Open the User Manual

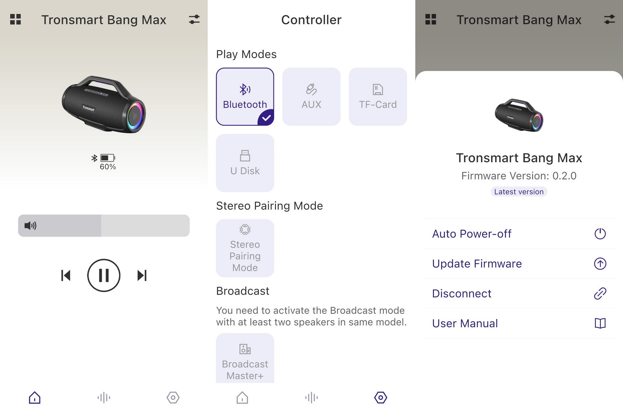pos(465,323)
